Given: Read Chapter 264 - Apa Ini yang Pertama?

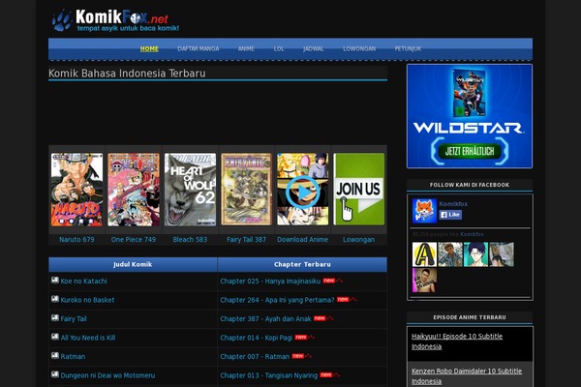Looking at the screenshot, I should (x=277, y=300).
